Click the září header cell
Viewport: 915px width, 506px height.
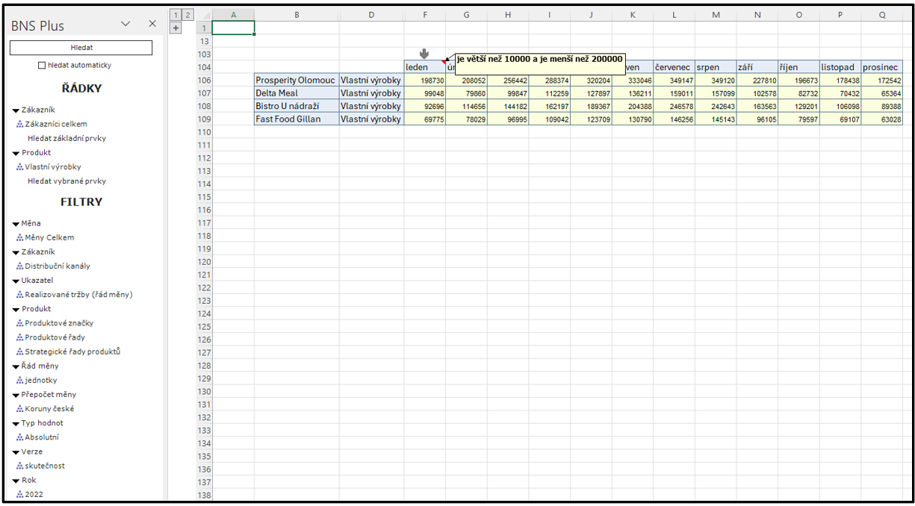[757, 67]
